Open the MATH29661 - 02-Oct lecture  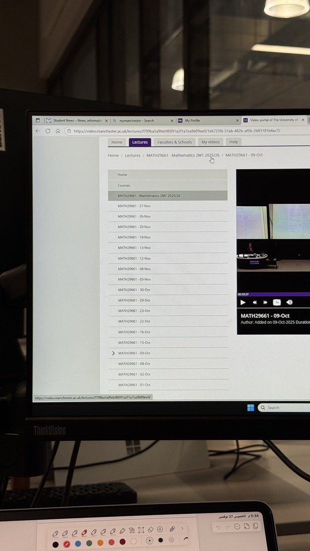coord(169,374)
